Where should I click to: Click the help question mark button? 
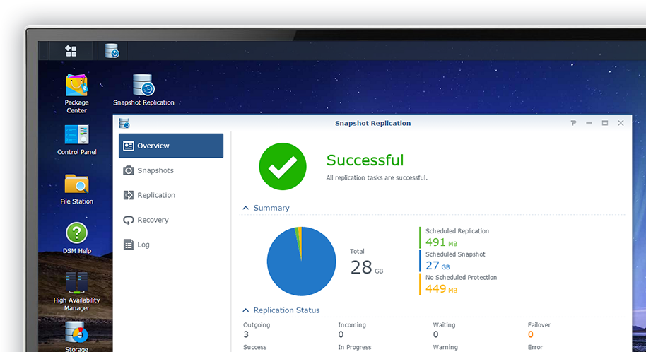click(573, 123)
